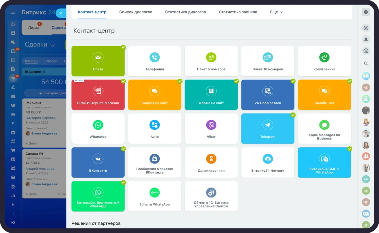Select the Пакет 5 номеров tile
Image resolution: width=379 pixels, height=233 pixels.
(211, 61)
